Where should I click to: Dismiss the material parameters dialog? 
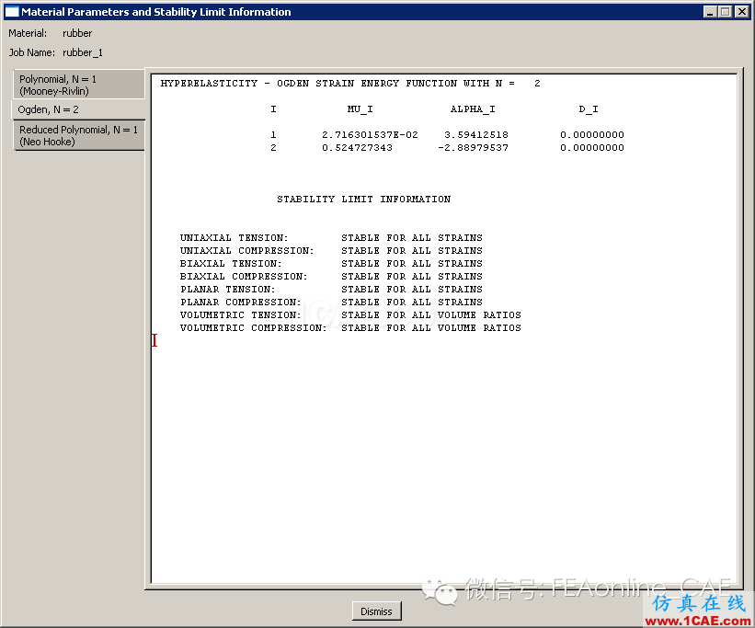pyautogui.click(x=376, y=611)
